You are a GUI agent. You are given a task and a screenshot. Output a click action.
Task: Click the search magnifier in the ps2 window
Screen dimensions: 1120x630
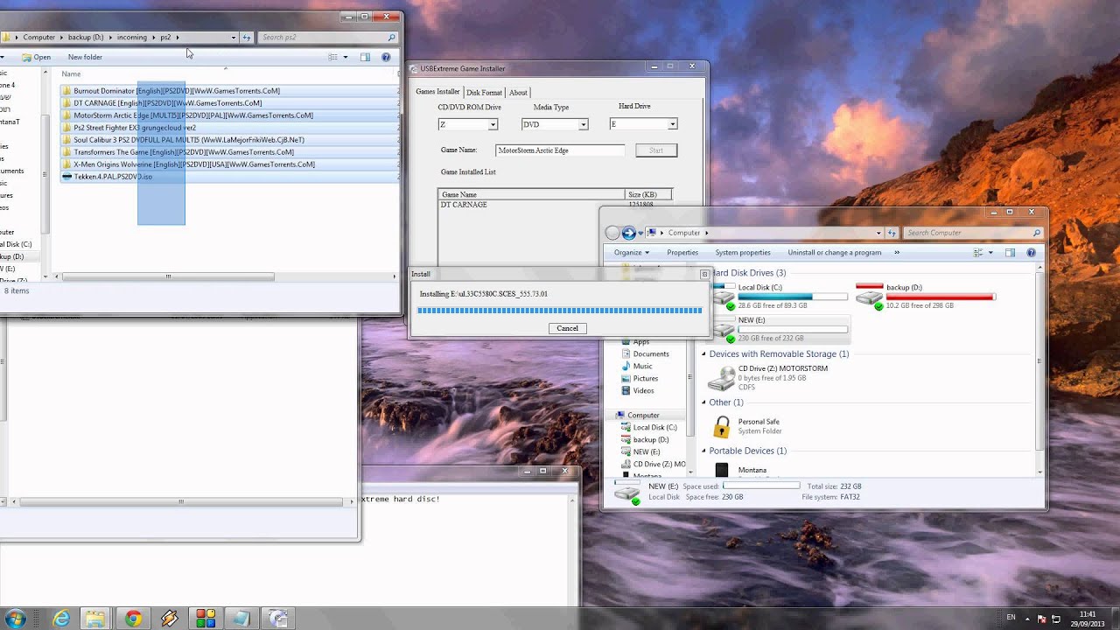[392, 38]
